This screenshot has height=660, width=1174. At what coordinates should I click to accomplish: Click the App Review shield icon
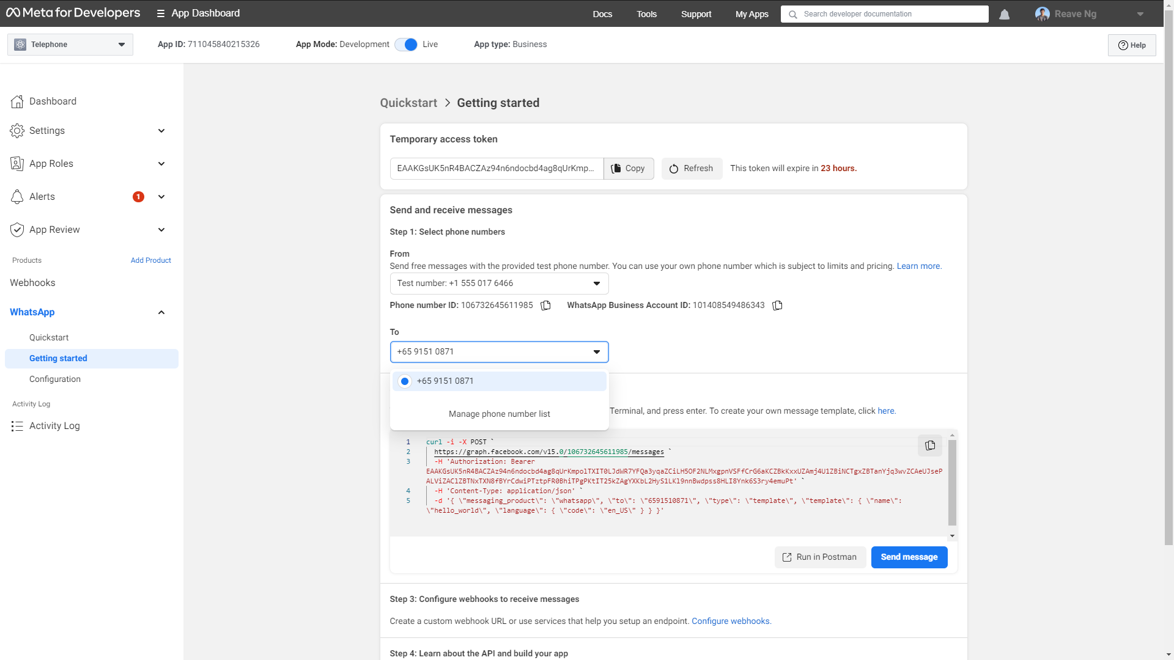click(x=17, y=230)
